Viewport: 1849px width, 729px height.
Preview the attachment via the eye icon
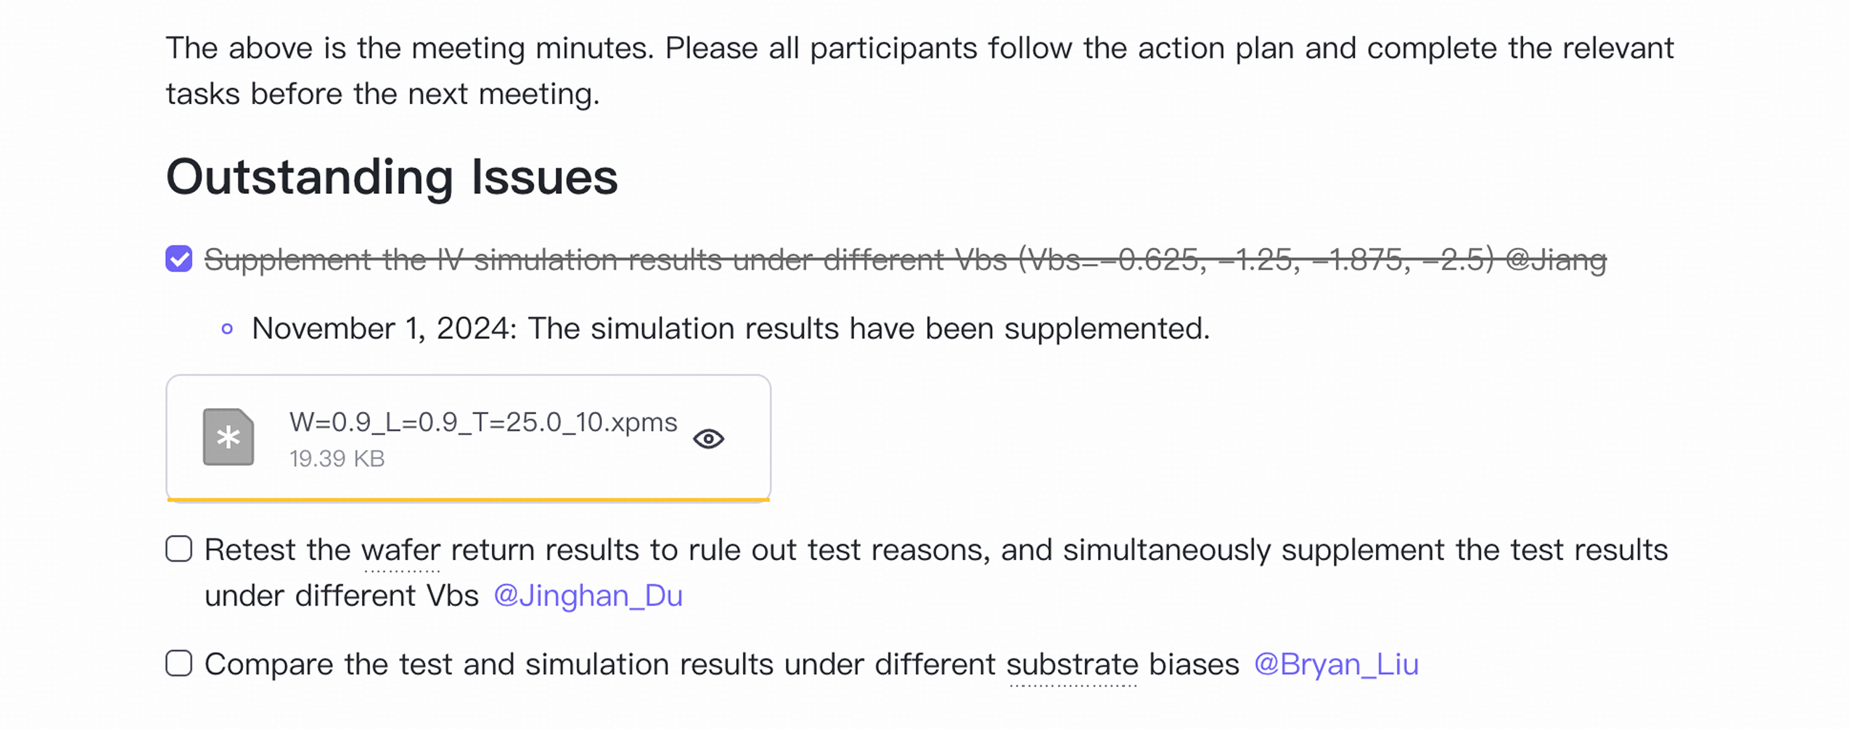(x=709, y=438)
